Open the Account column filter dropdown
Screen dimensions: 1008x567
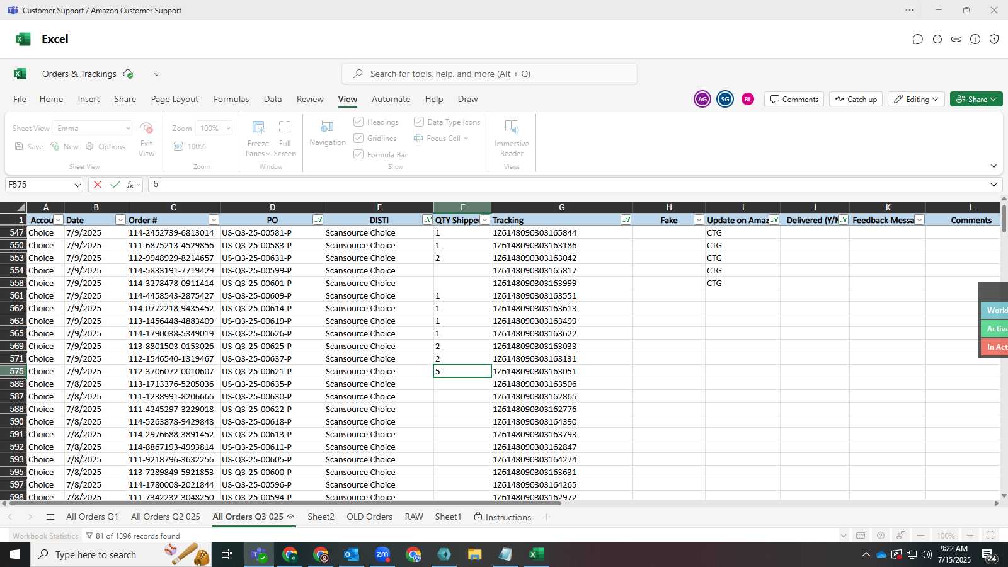(59, 220)
